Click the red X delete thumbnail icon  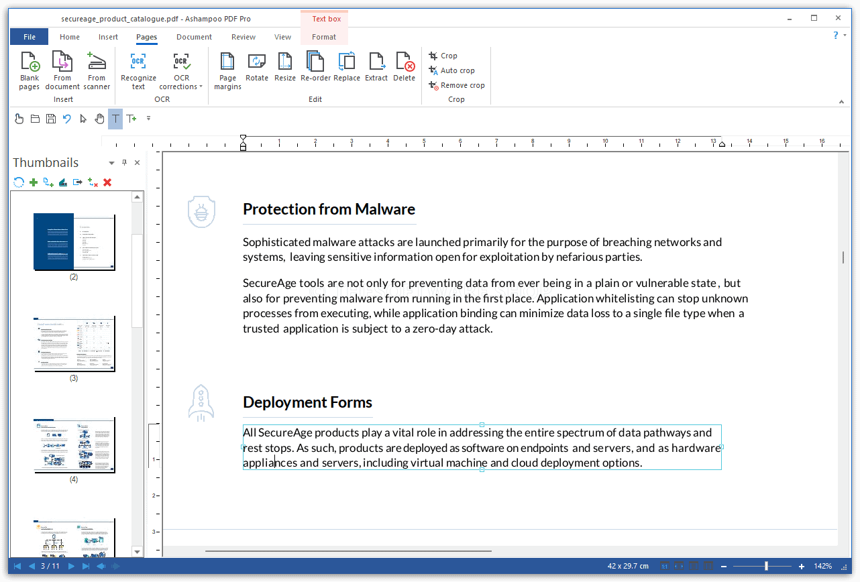[107, 182]
